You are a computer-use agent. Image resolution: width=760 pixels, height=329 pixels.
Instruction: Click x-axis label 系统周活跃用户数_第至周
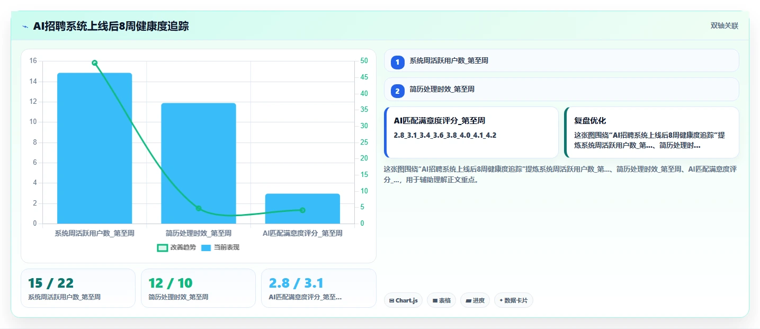tap(94, 233)
